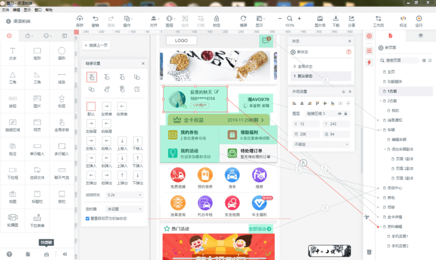Screen dimensions: 436x260
Task: Open the 图片库 image library
Action: point(320,19)
